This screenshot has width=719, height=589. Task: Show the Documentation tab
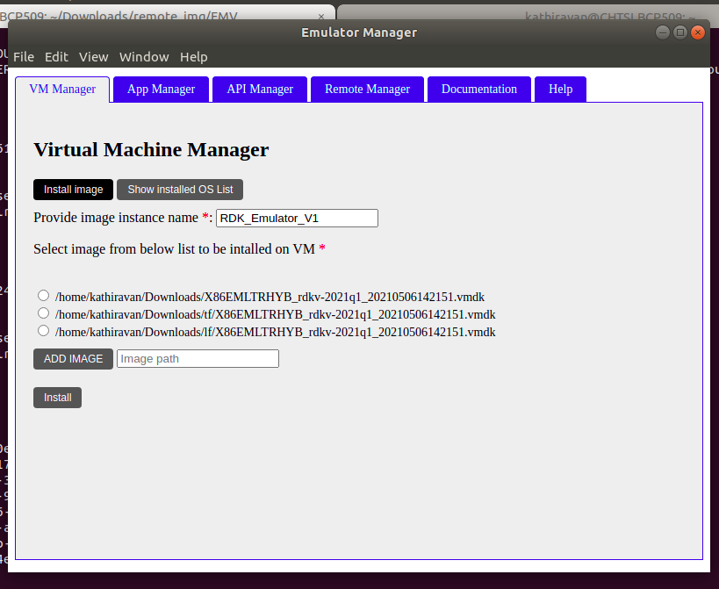(x=479, y=89)
